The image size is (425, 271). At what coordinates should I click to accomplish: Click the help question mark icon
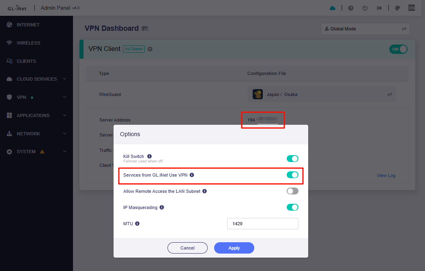tap(351, 8)
